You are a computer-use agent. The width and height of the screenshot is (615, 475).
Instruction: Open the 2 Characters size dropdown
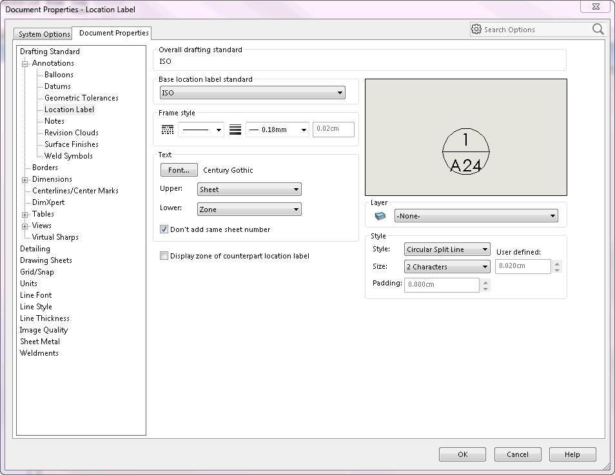point(447,267)
